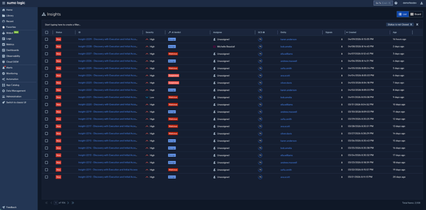Switch to Board view

(x=416, y=14)
